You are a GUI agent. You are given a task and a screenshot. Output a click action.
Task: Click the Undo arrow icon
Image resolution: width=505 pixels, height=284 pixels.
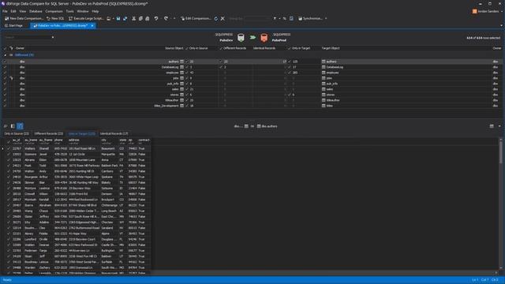(x=156, y=19)
